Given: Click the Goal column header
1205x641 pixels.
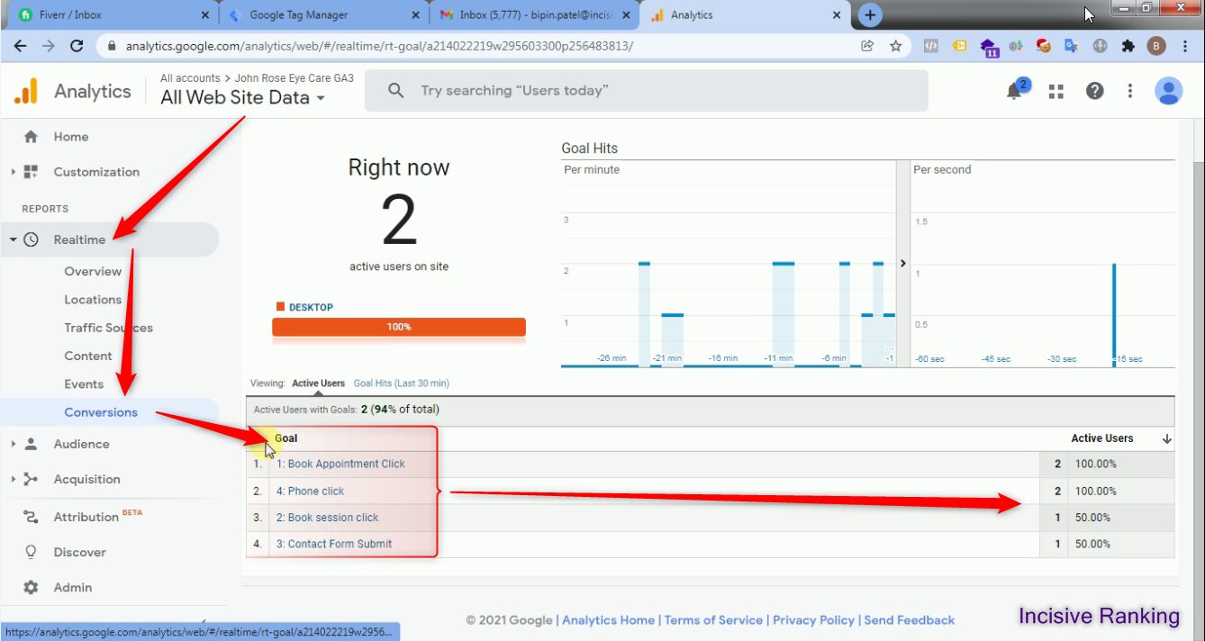Looking at the screenshot, I should point(286,438).
